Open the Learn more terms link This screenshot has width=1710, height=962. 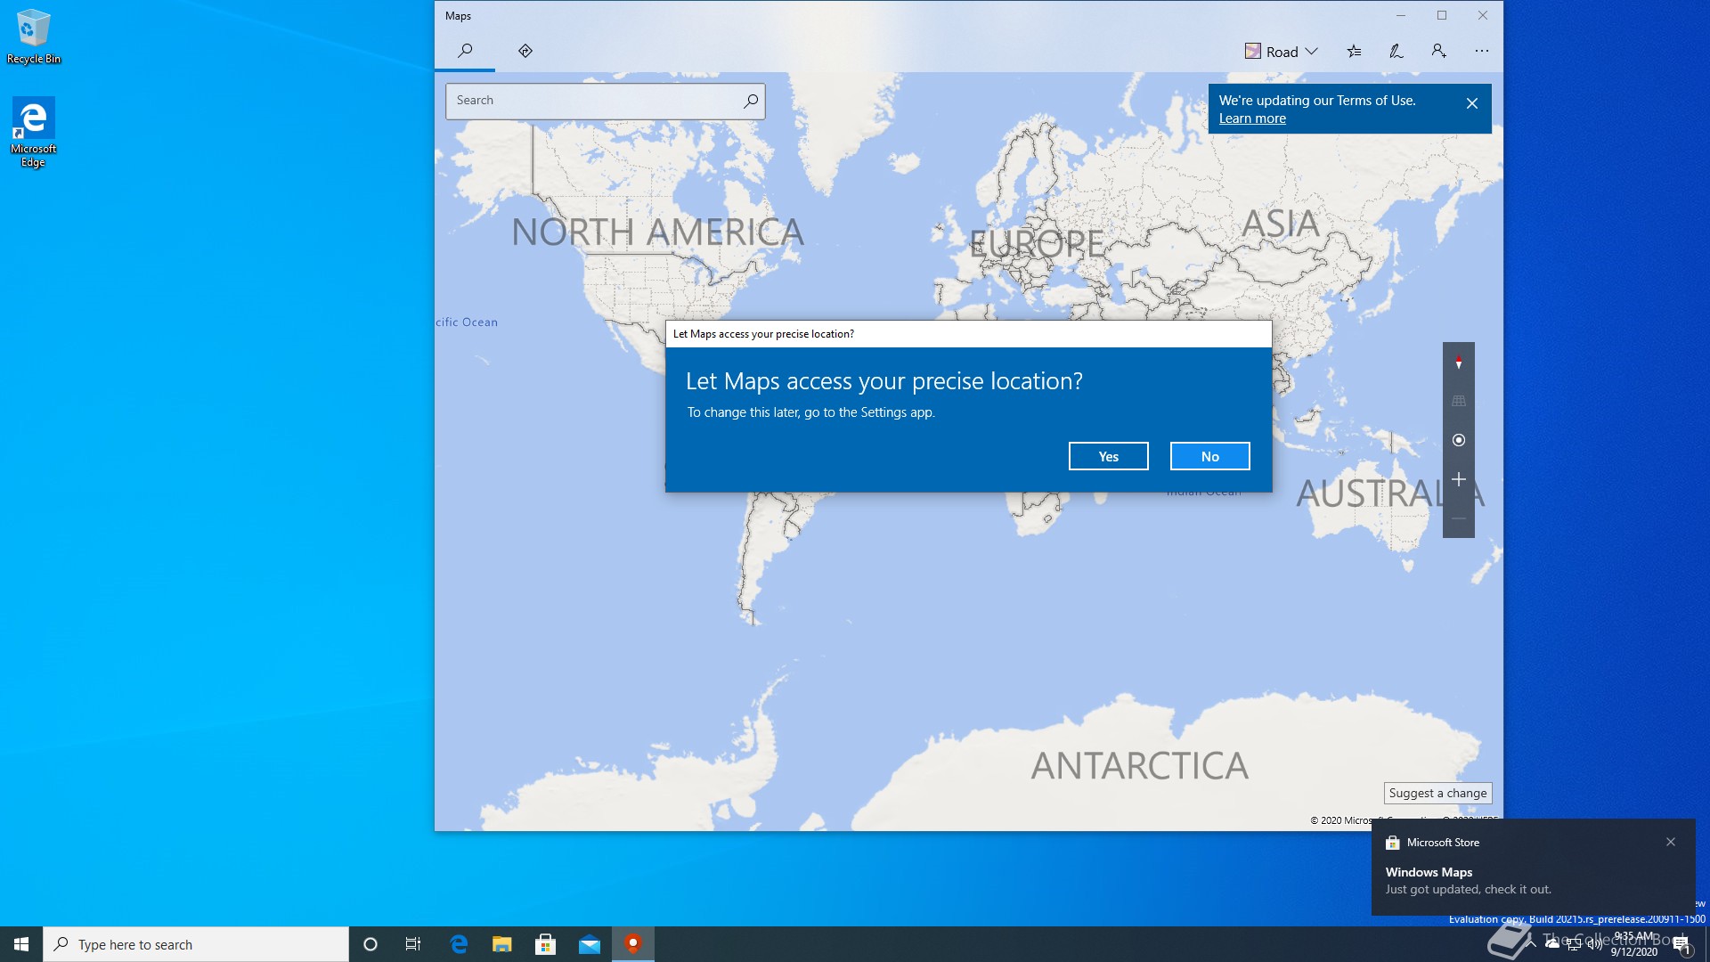click(1252, 118)
